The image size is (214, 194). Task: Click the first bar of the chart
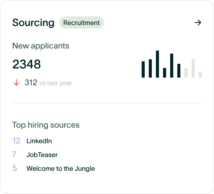tap(143, 69)
